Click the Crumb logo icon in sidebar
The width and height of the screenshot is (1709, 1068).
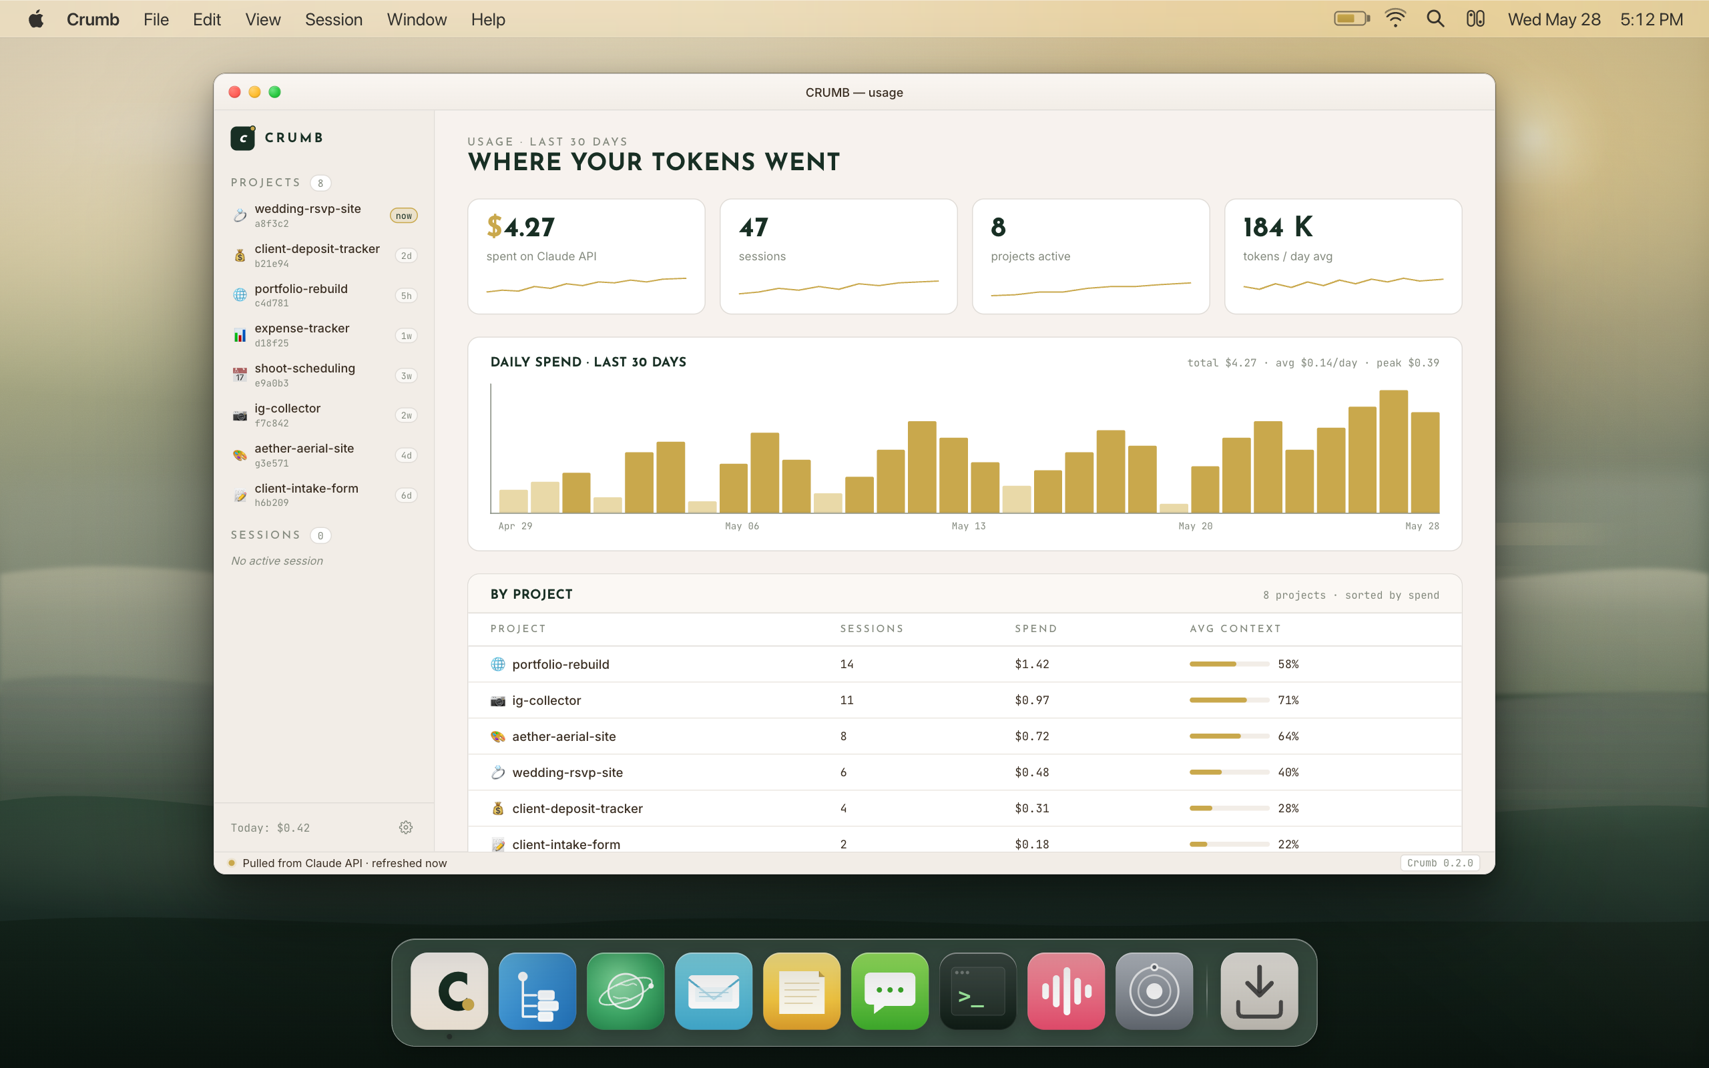243,138
